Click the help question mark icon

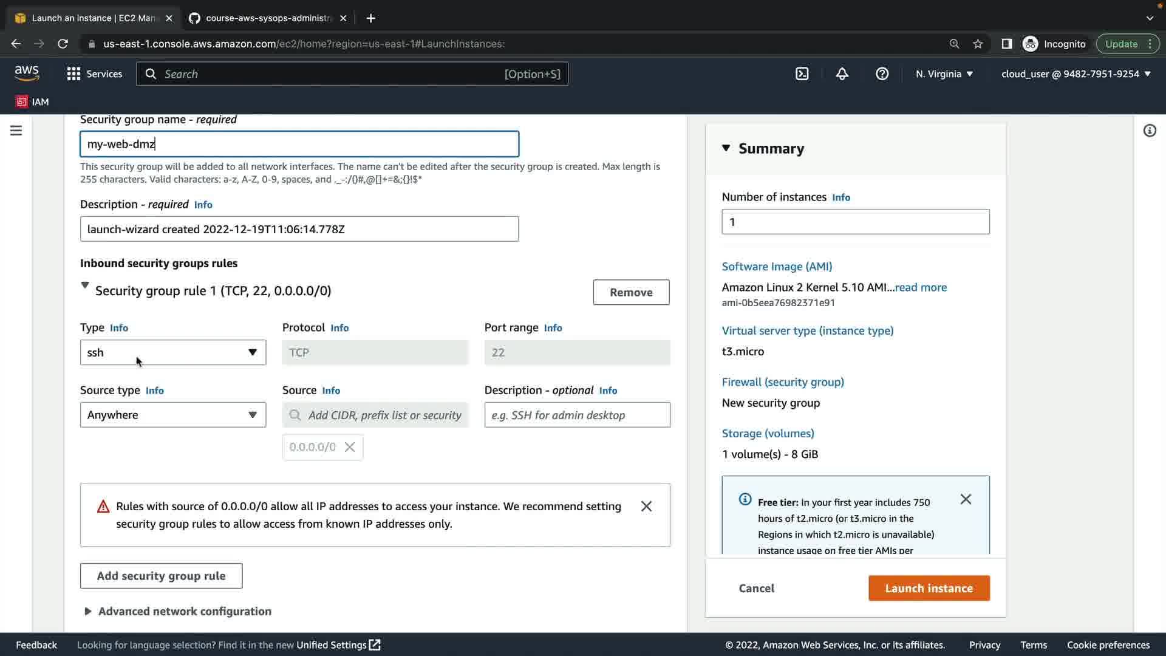[x=882, y=73]
